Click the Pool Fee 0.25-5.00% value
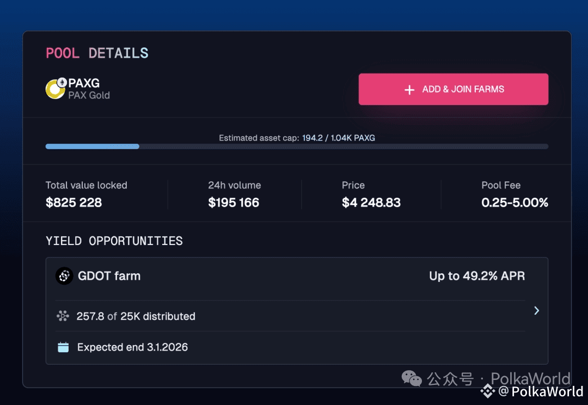Screen dimensions: 588x405 (x=514, y=203)
